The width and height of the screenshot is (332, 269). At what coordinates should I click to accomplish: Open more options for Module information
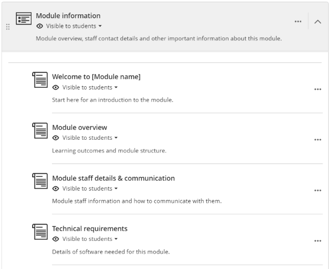click(298, 22)
